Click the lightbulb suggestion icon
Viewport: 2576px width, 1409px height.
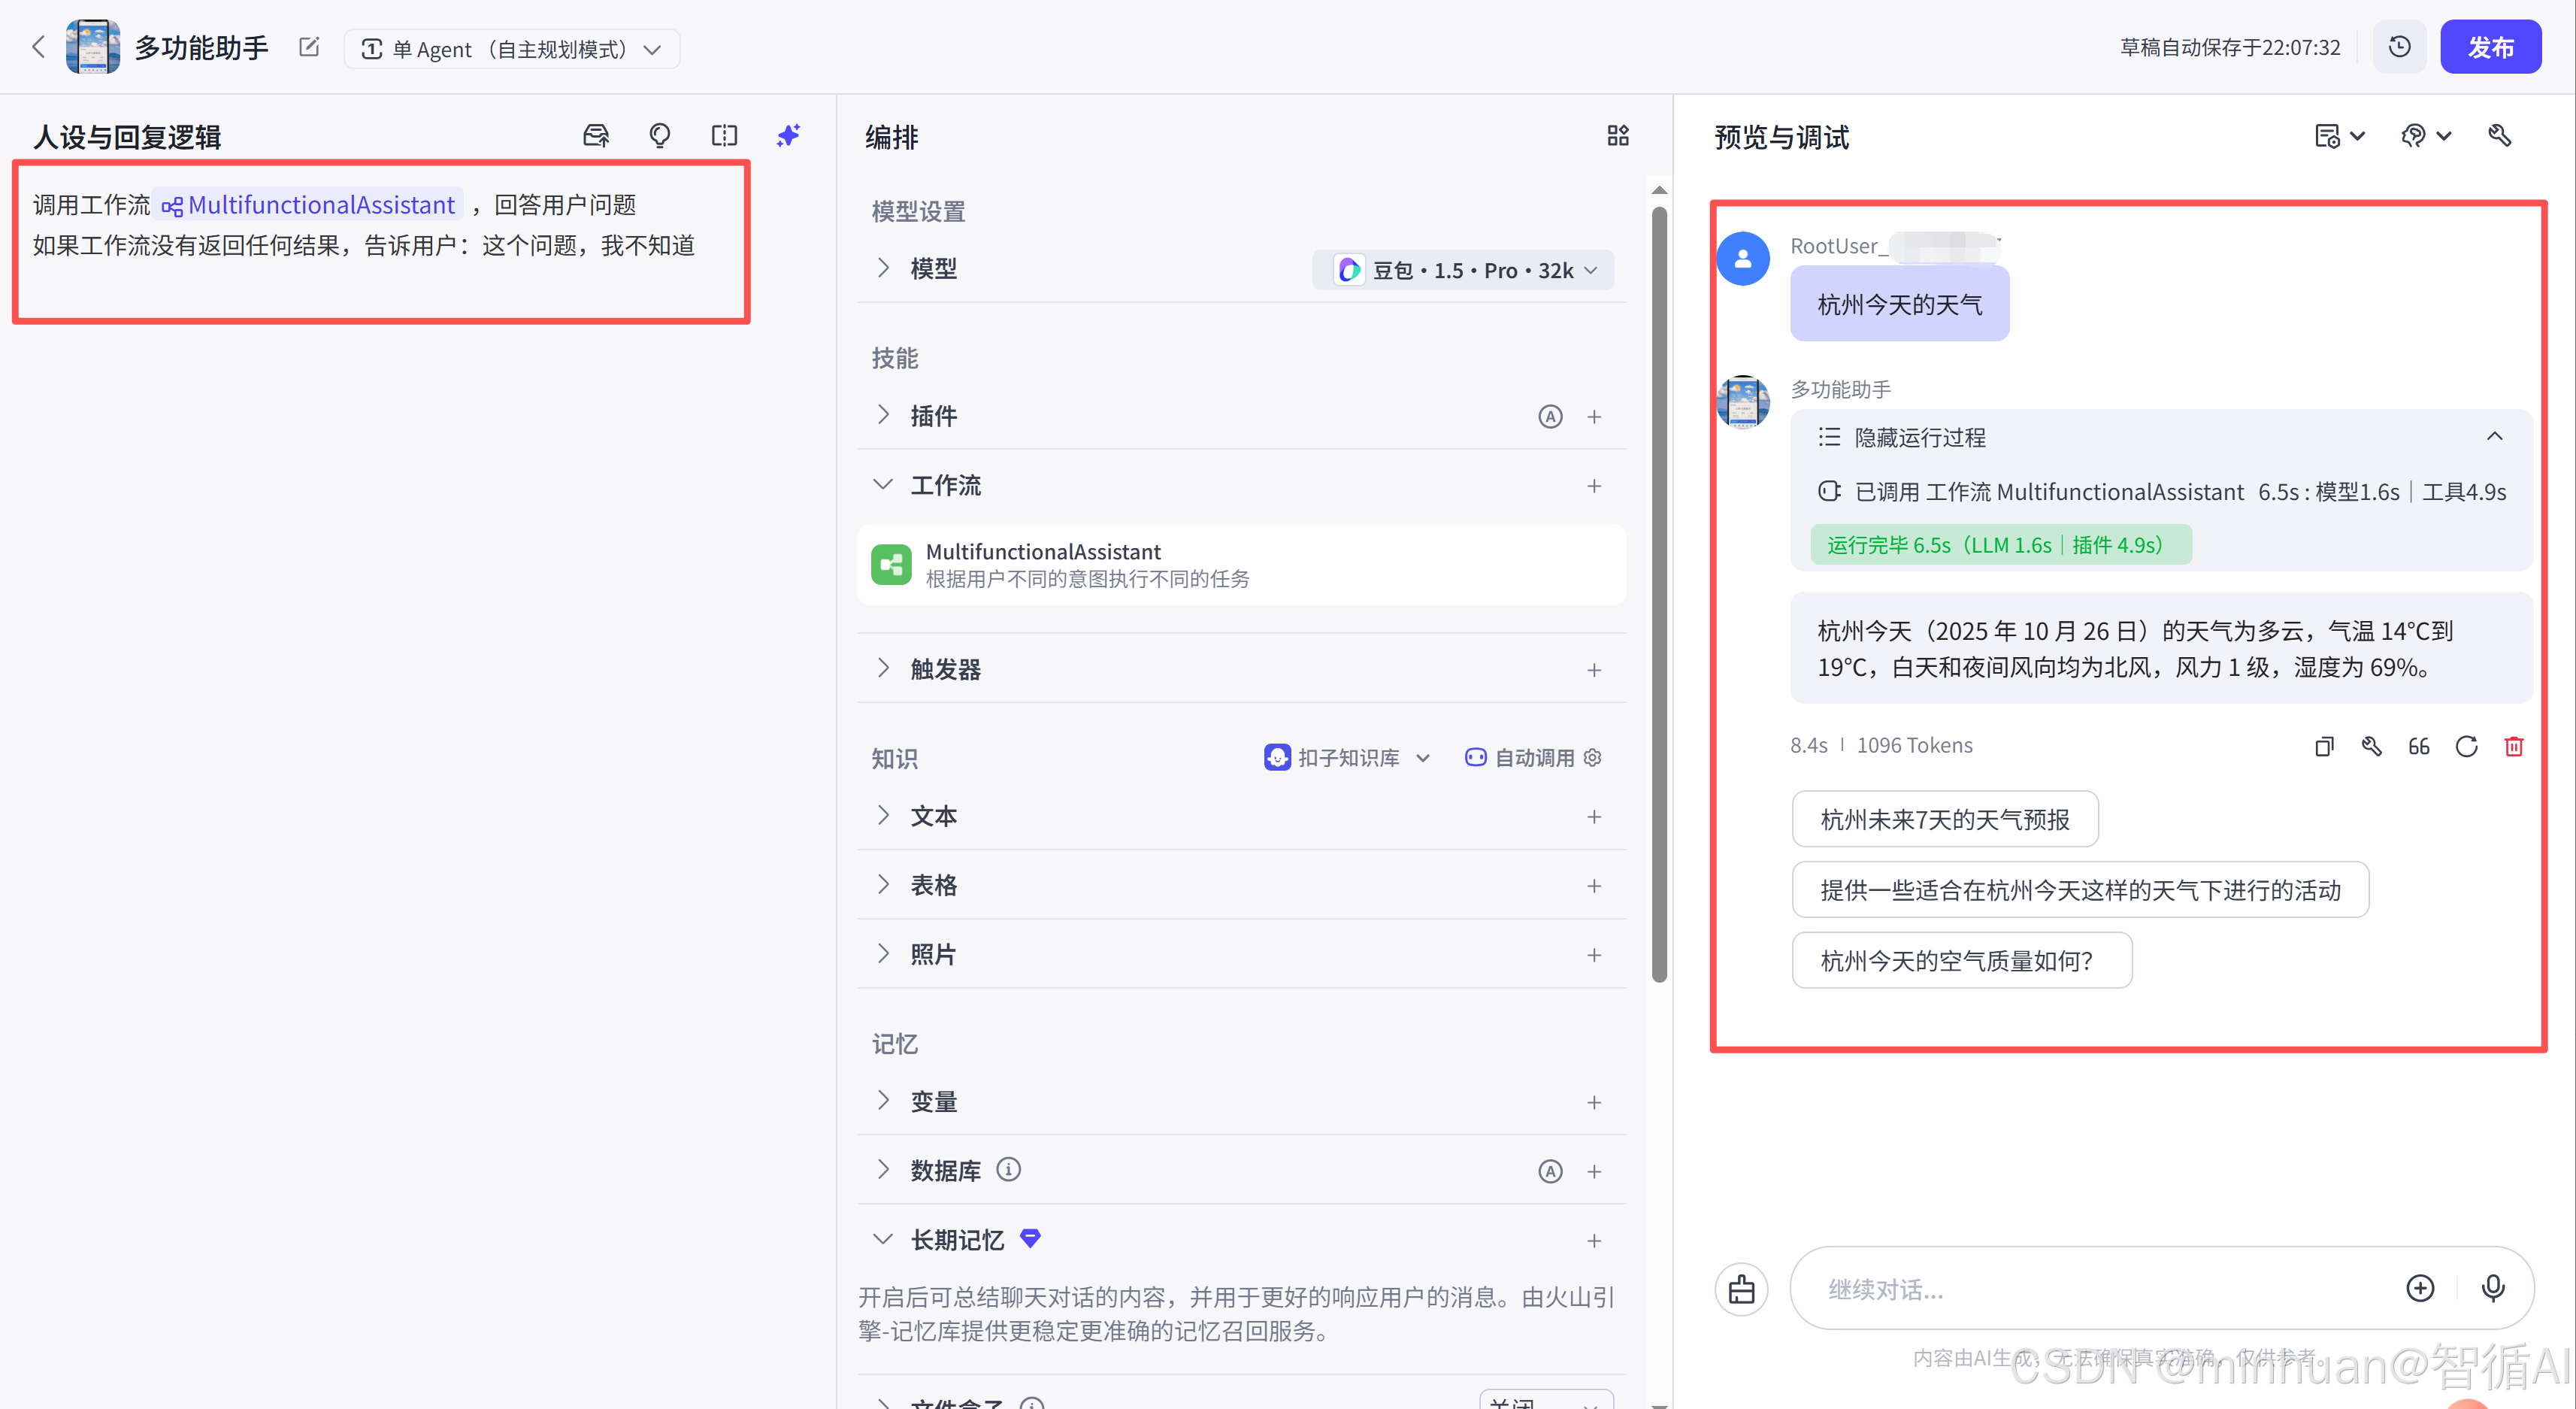point(659,136)
